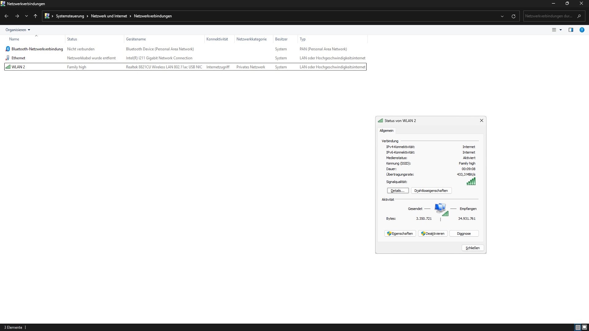Open the help question mark icon

[582, 30]
